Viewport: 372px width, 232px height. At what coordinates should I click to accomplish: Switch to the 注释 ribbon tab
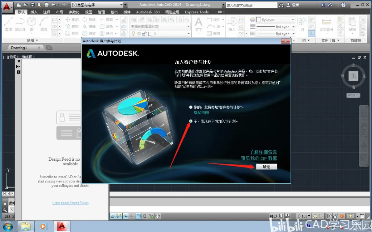point(46,12)
